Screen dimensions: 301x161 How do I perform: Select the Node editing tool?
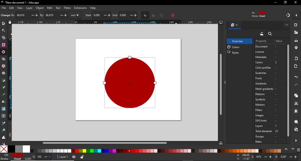coord(4,30)
